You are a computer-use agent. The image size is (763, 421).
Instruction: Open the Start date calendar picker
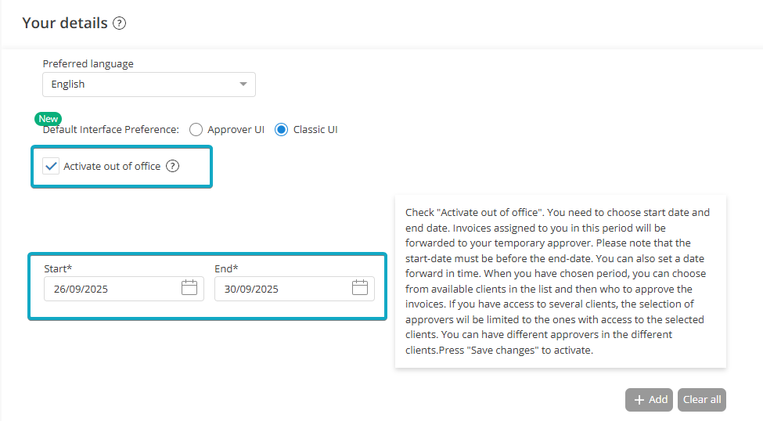coord(189,288)
